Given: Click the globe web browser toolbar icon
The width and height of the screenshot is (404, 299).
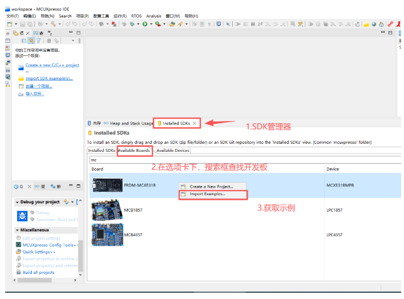Looking at the screenshot, I should tap(374, 24).
